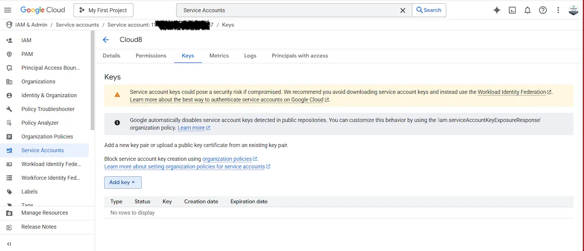Go back using the arrow beside Cloud8
This screenshot has width=584, height=251.
tap(106, 40)
